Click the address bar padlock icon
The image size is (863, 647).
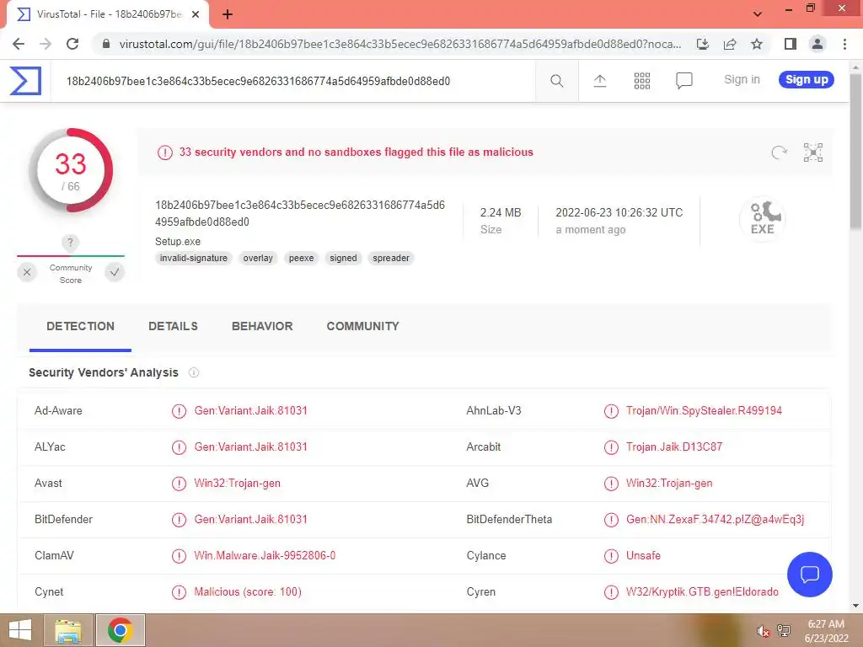(106, 44)
